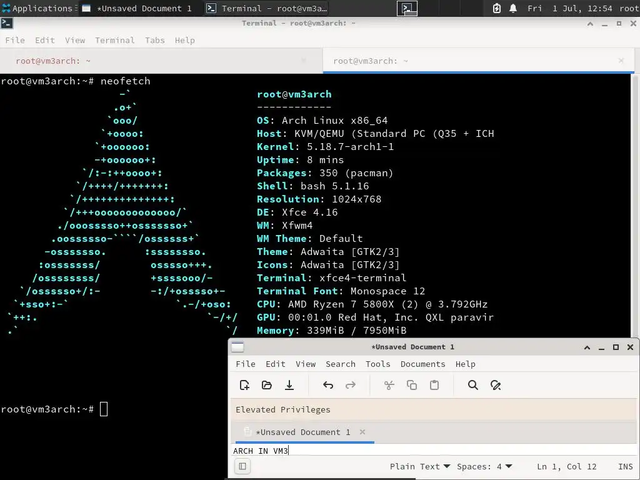Switch to Terminal taskbar button
Screen dimensions: 640x480
click(x=266, y=8)
